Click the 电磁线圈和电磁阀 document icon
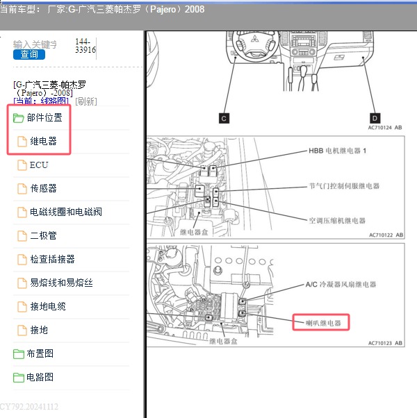This screenshot has height=418, width=417. [22, 212]
